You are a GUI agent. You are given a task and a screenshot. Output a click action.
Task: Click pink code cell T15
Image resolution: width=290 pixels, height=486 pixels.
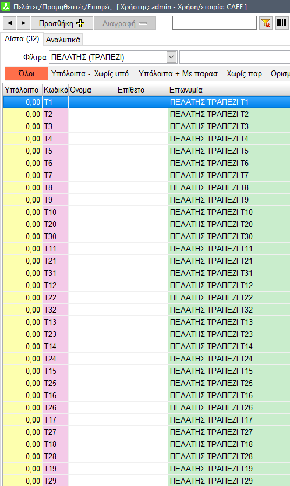tap(55, 371)
